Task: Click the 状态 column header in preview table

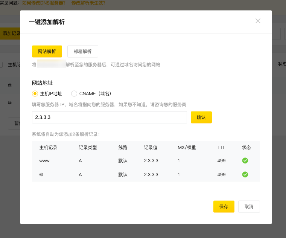Action: [x=246, y=148]
